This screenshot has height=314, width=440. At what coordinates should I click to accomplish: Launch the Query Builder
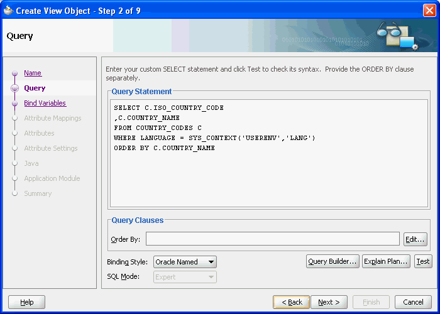333,262
